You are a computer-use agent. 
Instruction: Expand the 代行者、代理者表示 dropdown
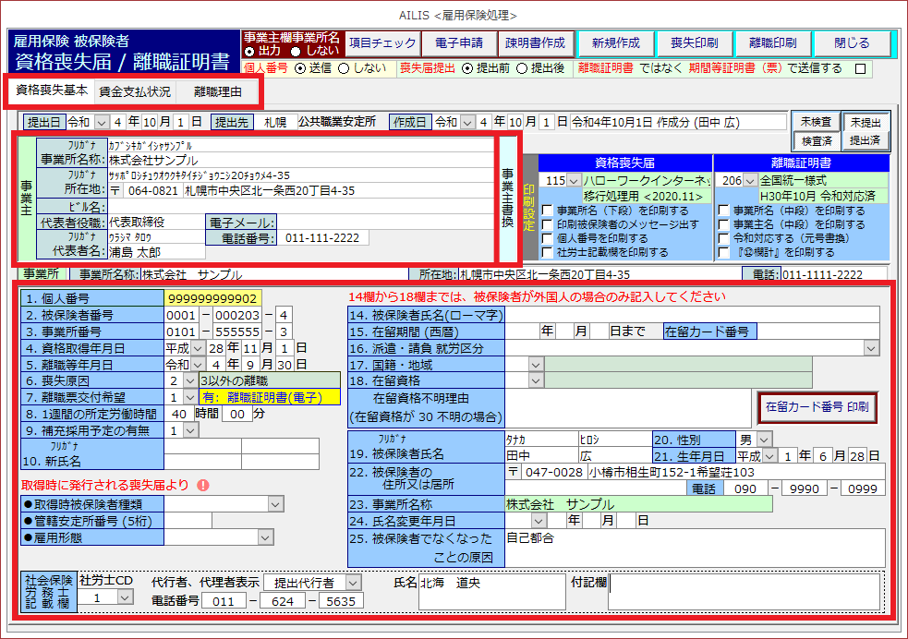[353, 583]
